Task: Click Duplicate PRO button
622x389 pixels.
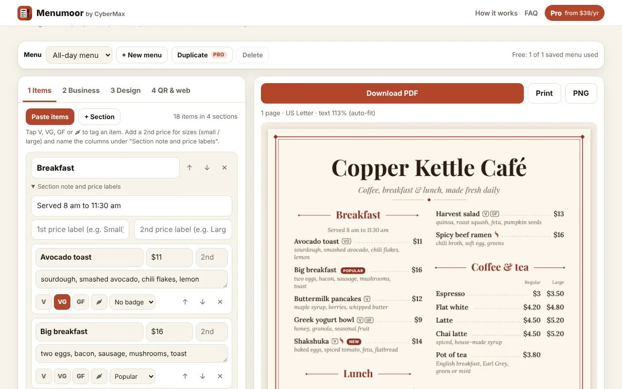Action: coord(202,55)
